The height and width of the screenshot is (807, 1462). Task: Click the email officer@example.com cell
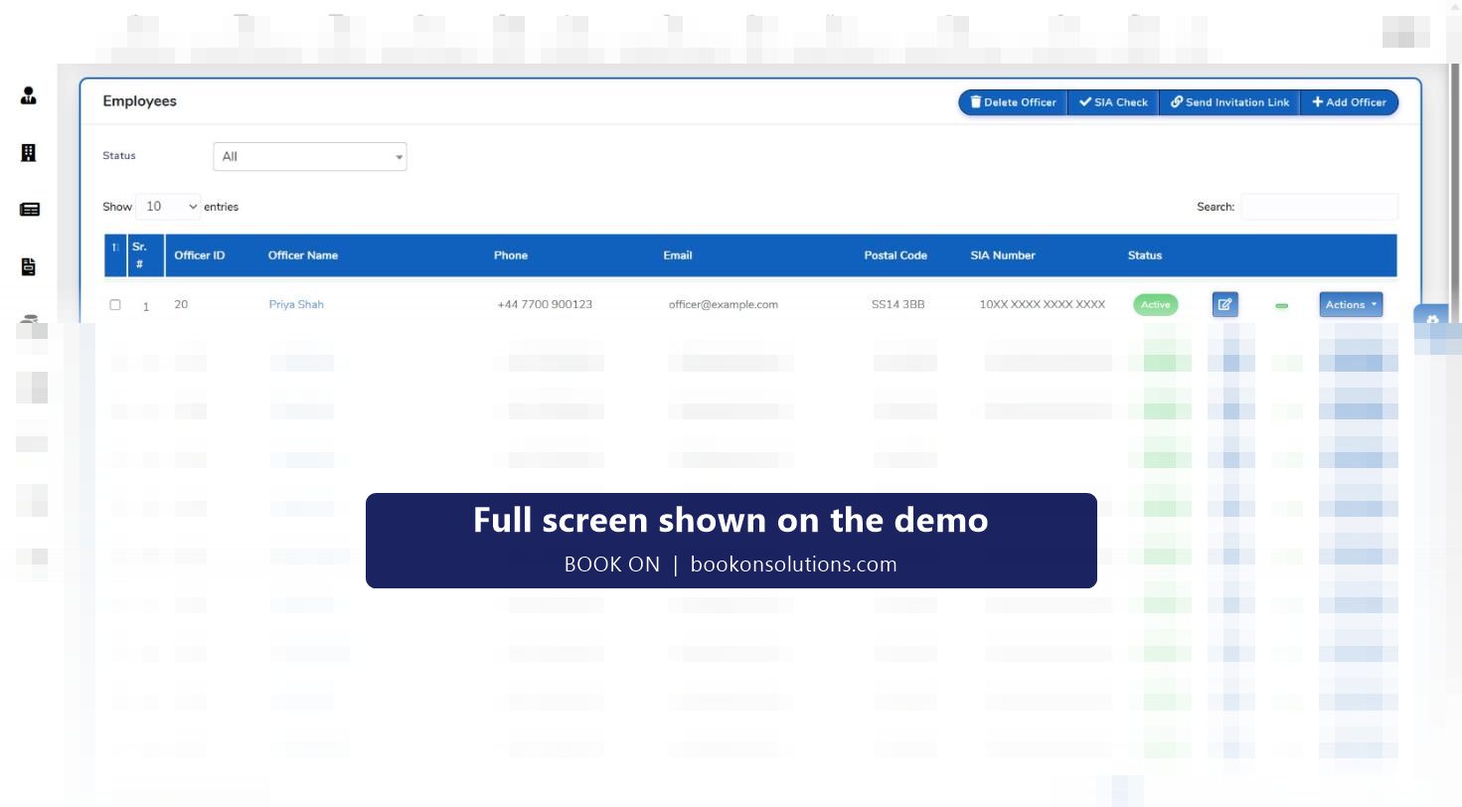pyautogui.click(x=724, y=304)
